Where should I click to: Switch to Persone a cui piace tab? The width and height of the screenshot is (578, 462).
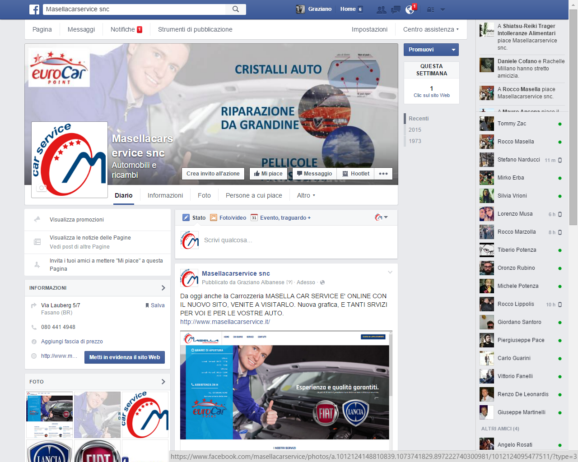254,195
